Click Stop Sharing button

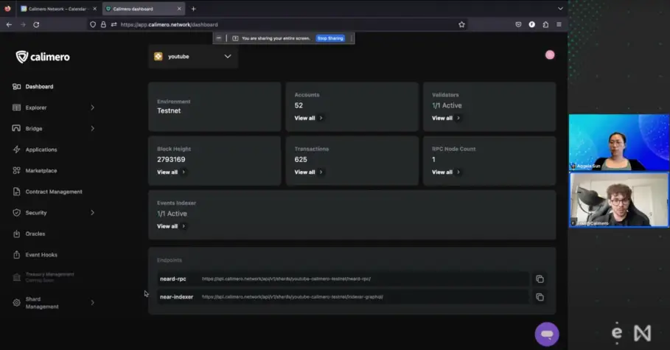[330, 38]
